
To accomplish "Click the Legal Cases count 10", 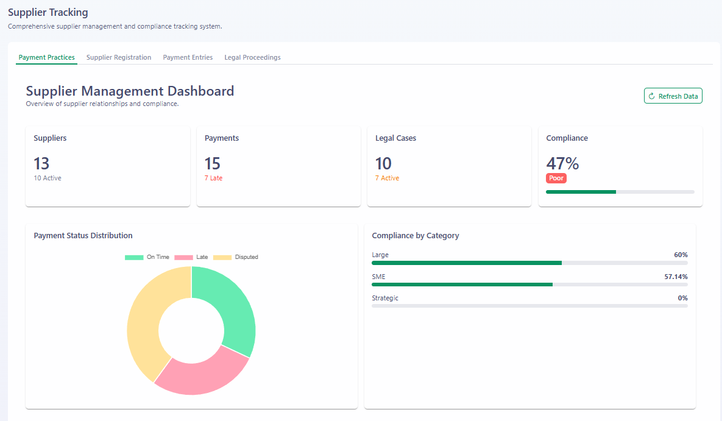I will point(383,163).
